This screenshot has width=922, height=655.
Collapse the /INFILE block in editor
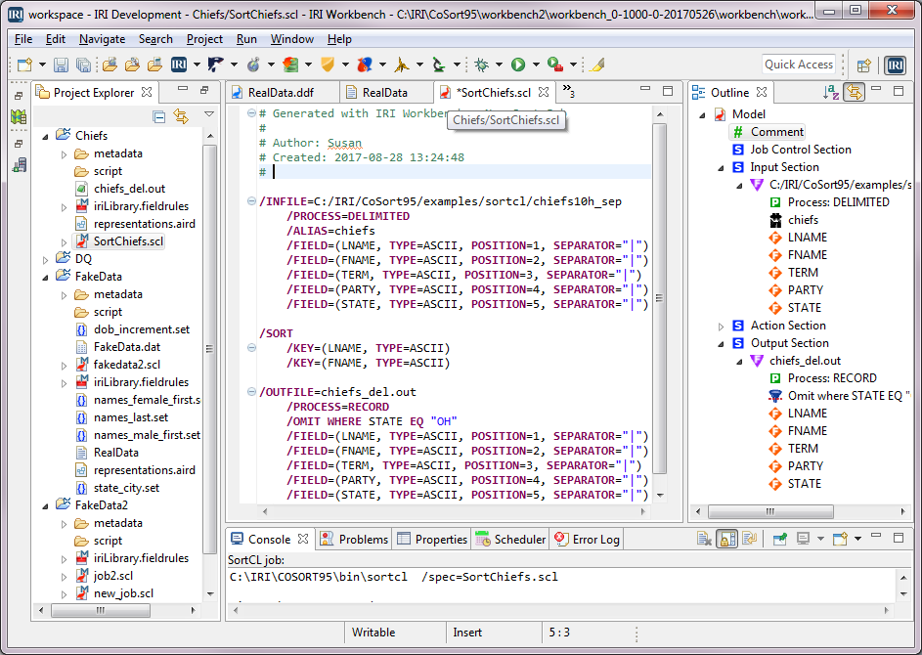(x=251, y=201)
